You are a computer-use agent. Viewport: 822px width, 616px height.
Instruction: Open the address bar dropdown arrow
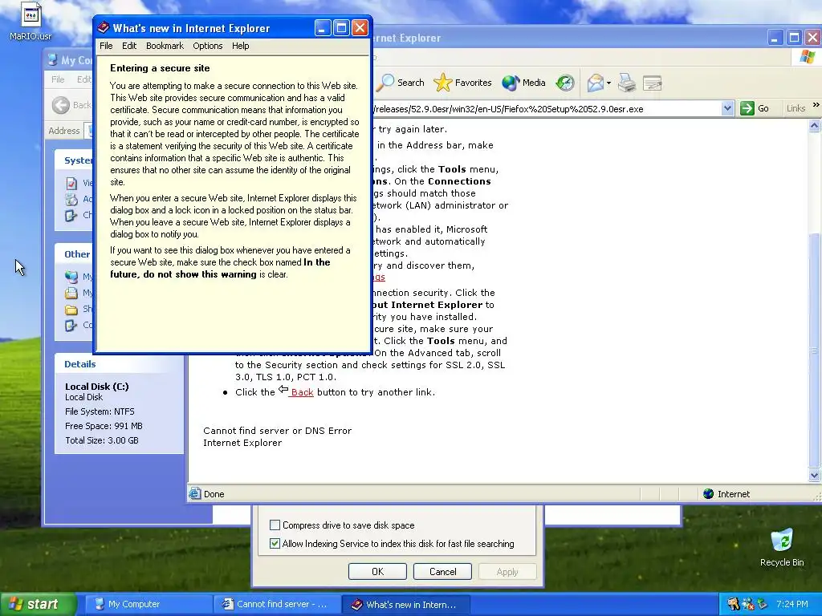click(x=727, y=108)
